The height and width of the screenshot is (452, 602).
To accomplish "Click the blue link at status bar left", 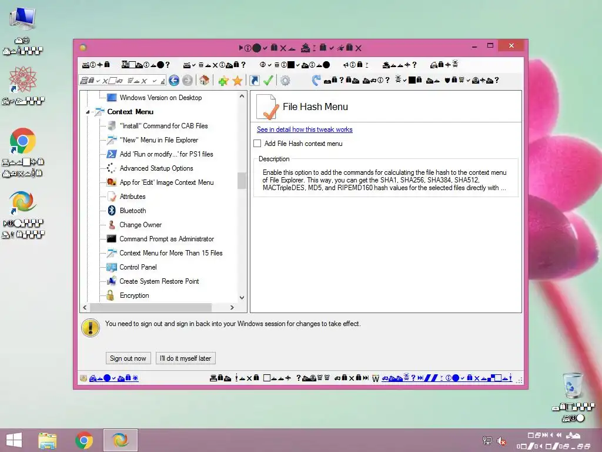I will (113, 378).
